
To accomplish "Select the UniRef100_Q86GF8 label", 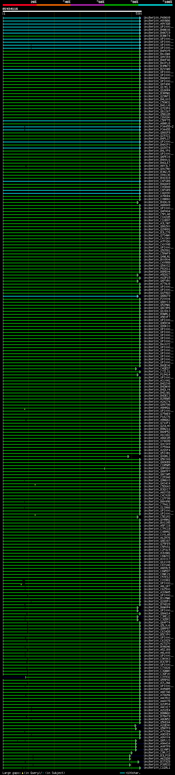I will coord(157,133).
